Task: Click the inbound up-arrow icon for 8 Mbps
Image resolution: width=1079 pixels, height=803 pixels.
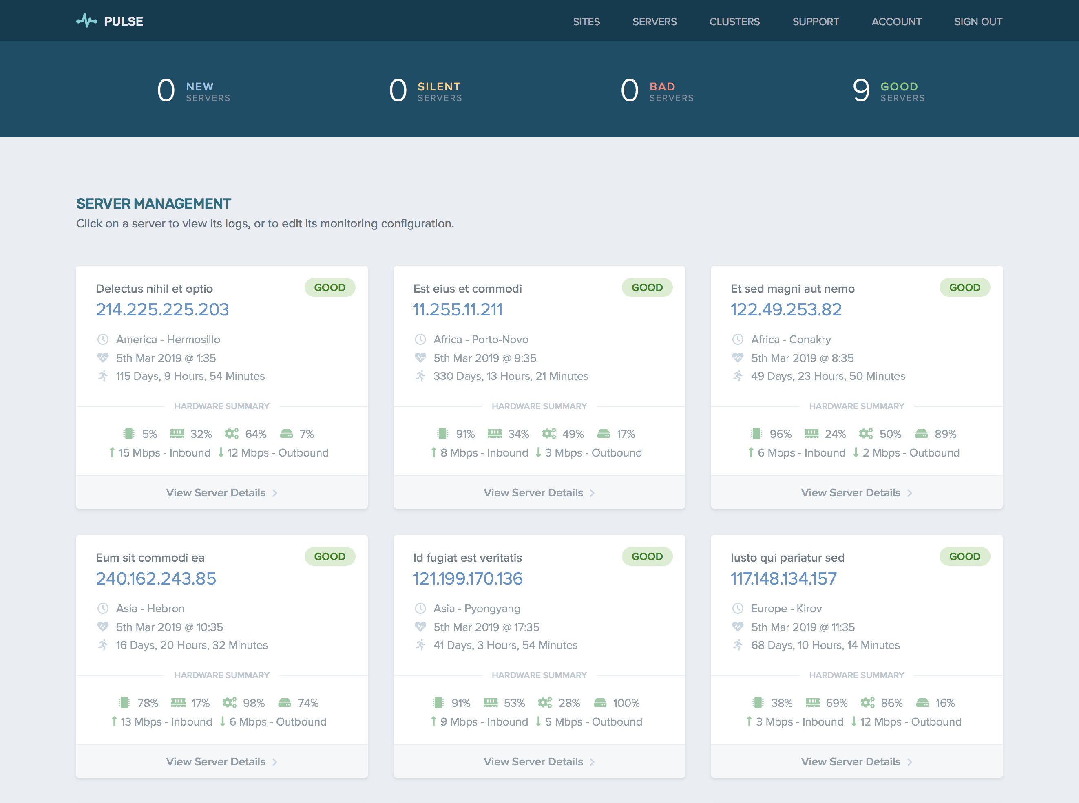Action: pyautogui.click(x=433, y=452)
